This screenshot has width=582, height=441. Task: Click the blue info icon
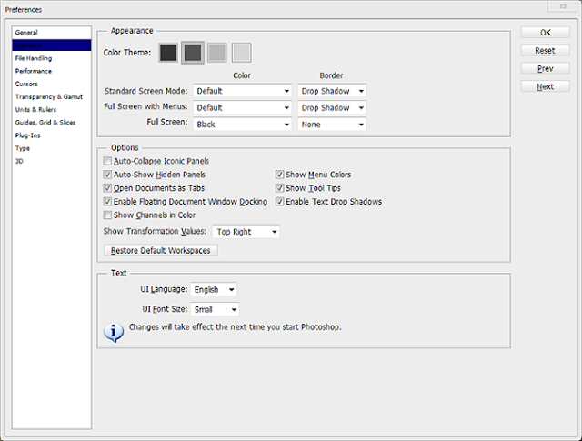pyautogui.click(x=114, y=332)
